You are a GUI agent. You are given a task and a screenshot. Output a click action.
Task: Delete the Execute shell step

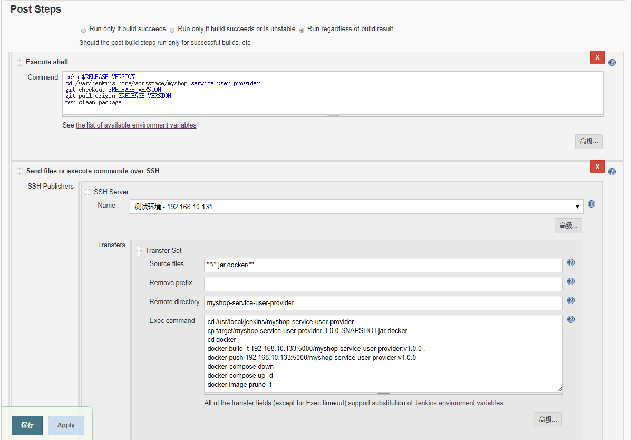597,57
